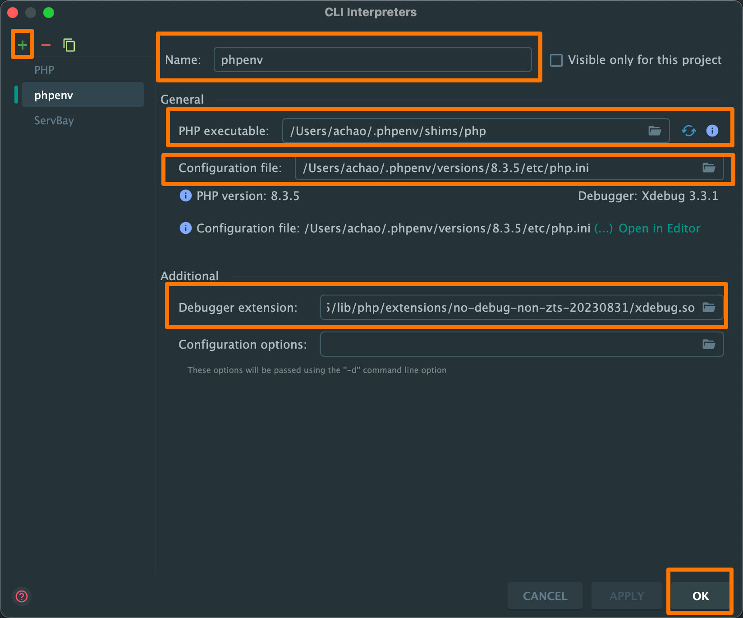This screenshot has width=743, height=618.
Task: Focus the Configuration options field
Action: (509, 345)
